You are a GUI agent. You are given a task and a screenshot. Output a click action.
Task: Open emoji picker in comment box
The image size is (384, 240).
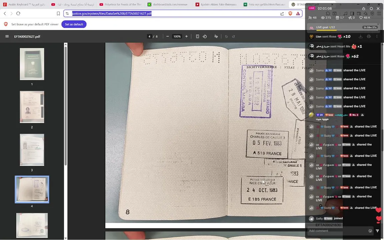tap(370, 231)
